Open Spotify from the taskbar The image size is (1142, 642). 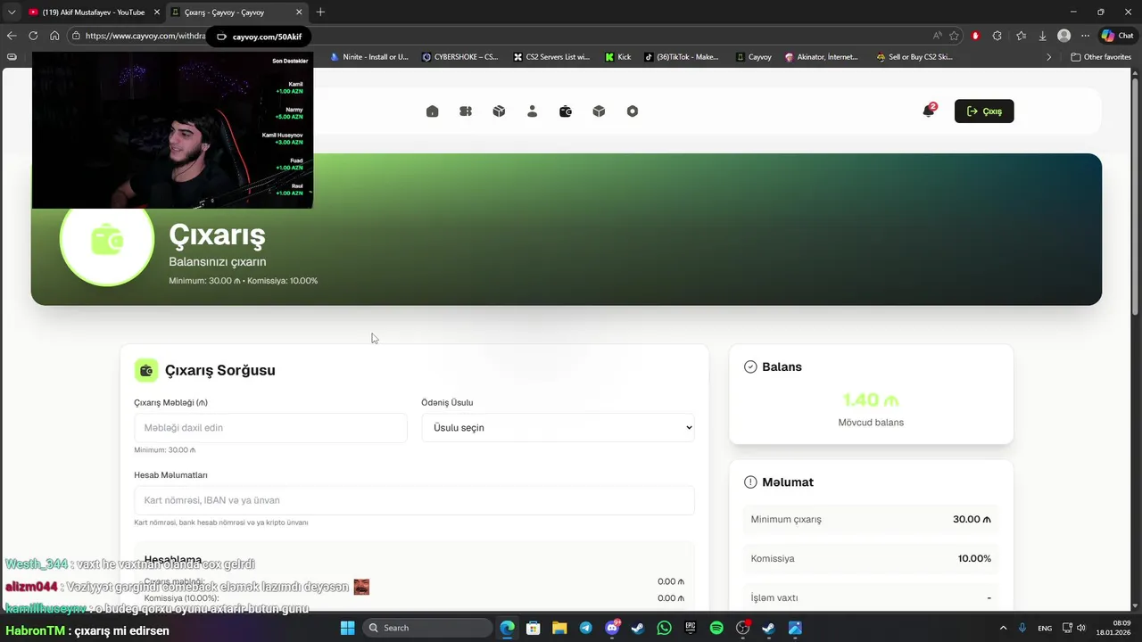tap(716, 628)
